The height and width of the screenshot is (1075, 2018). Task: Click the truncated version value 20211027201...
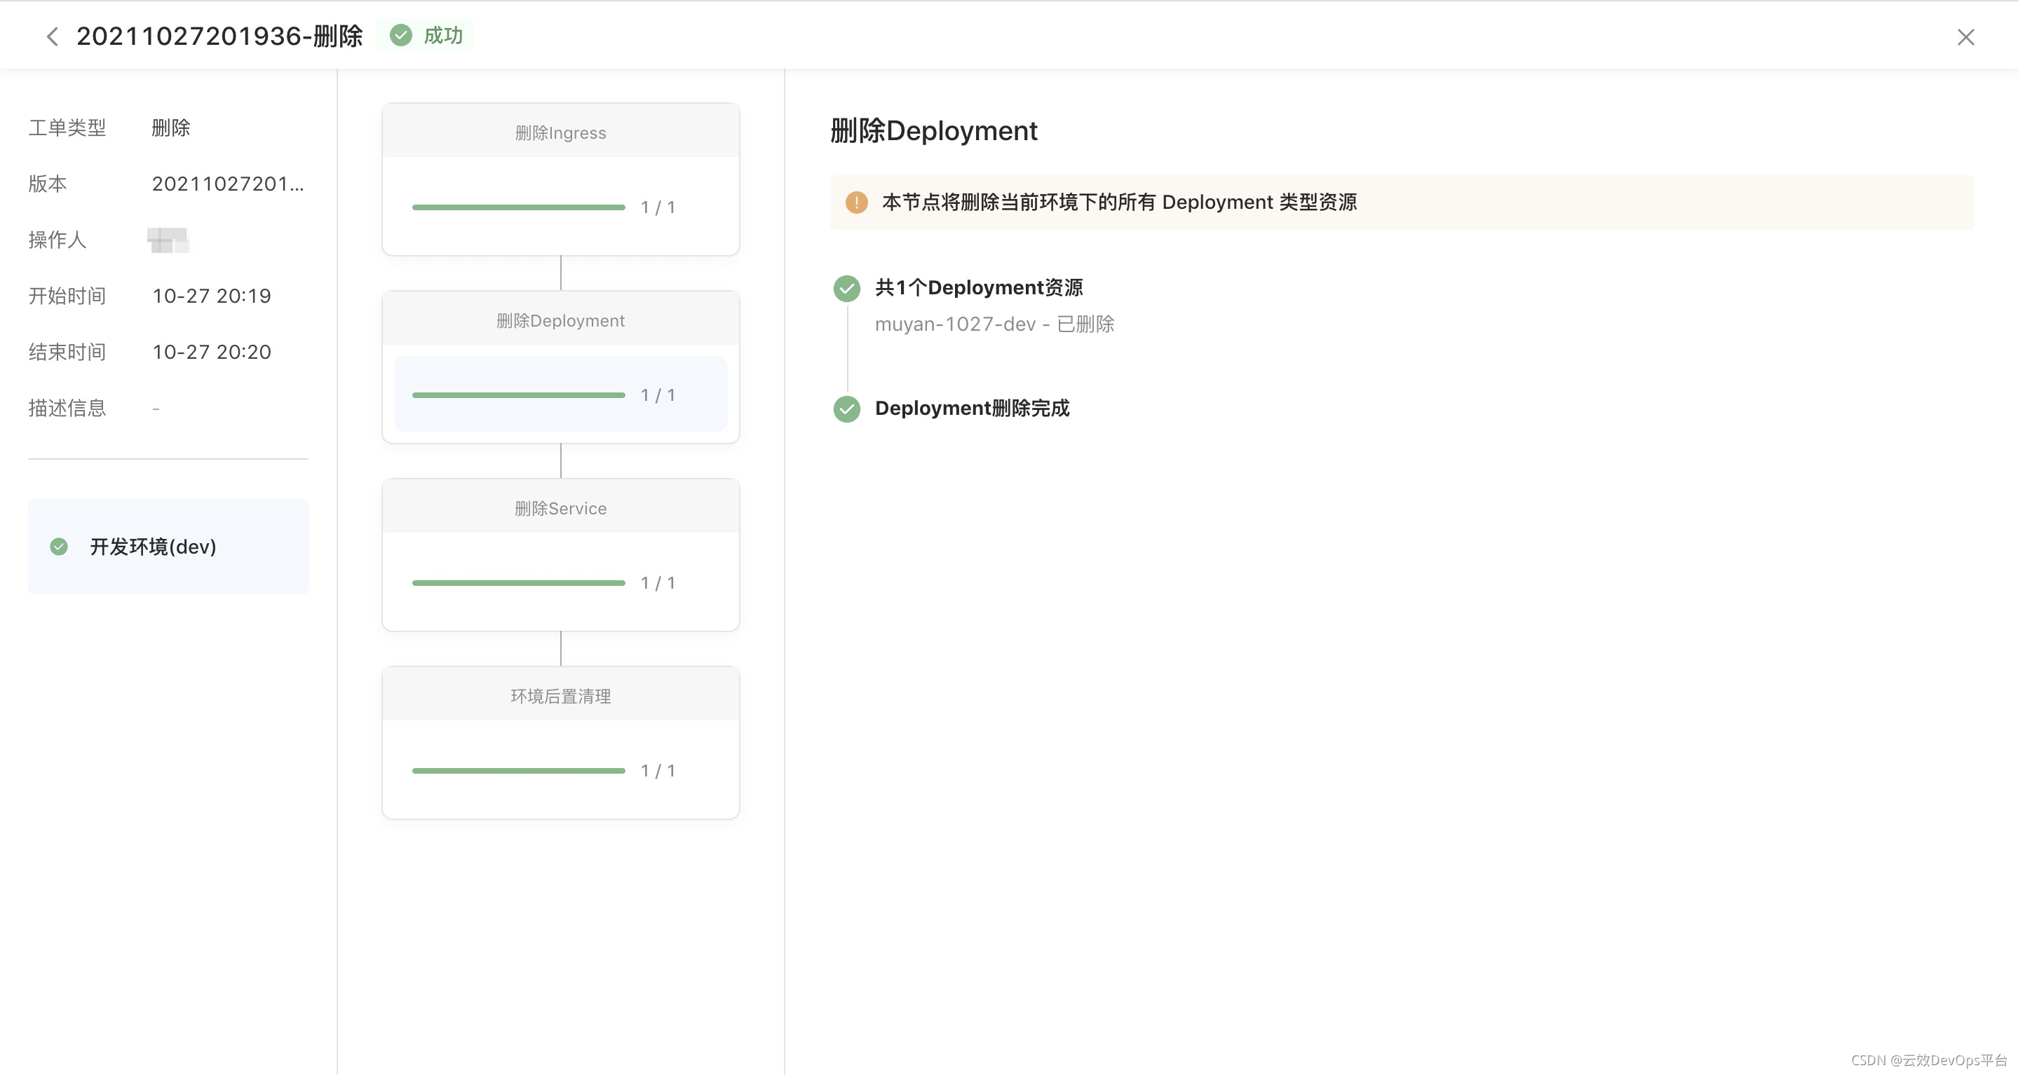pyautogui.click(x=228, y=184)
